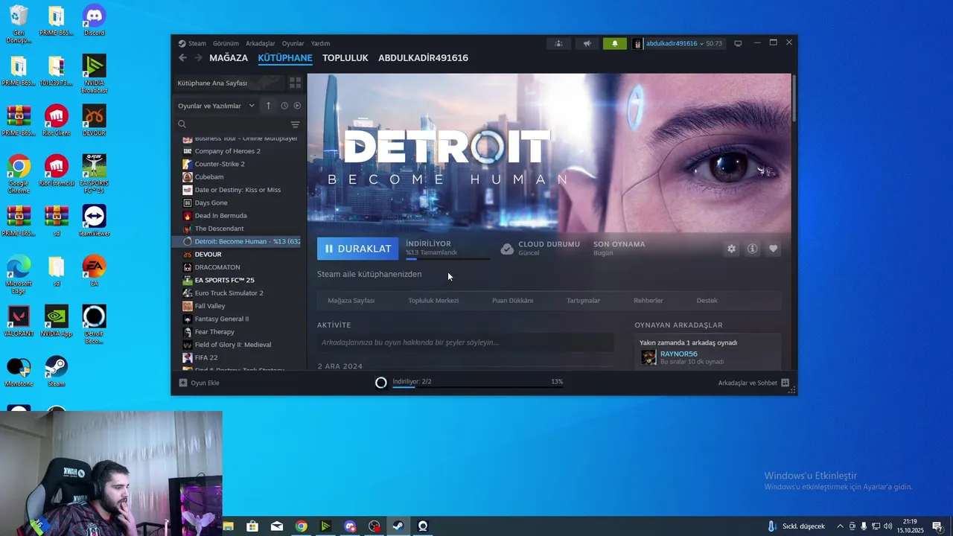
Task: Open the Görünüm menu
Action: pos(226,43)
